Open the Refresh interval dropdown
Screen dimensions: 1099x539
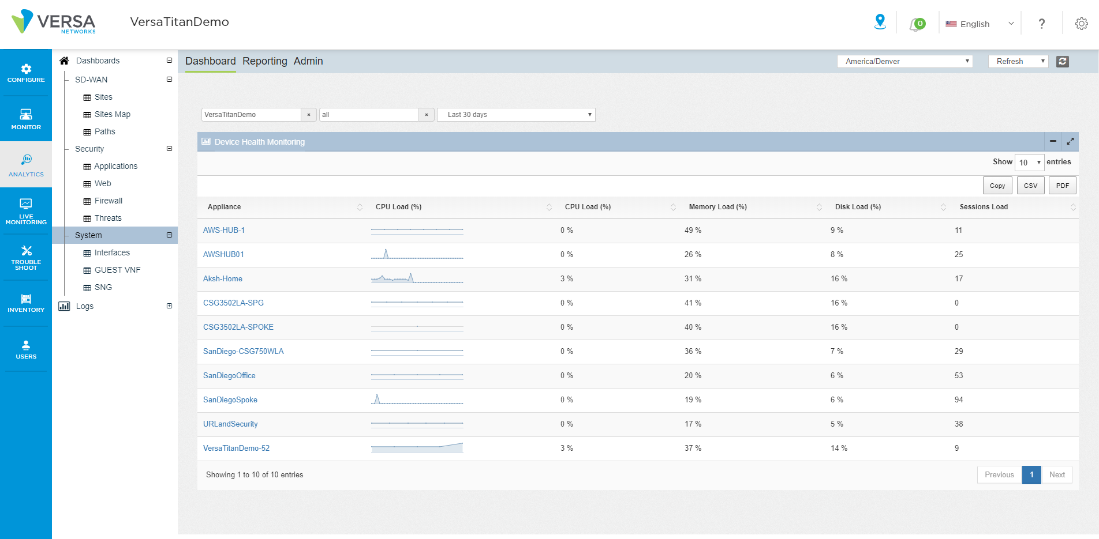pos(1018,61)
